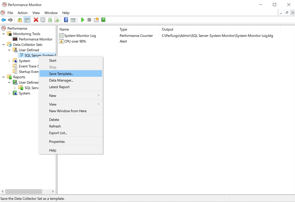Click the Data Collector Sets folder icon
The height and width of the screenshot is (202, 295).
pos(10,45)
